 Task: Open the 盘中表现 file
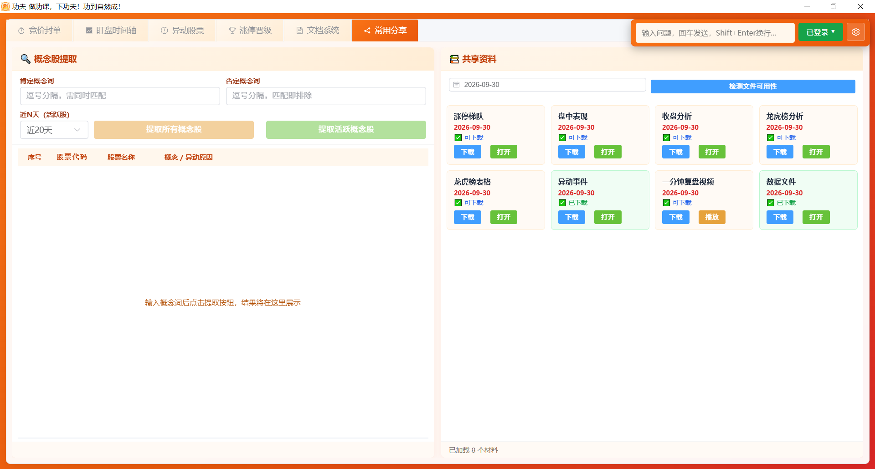coord(607,152)
